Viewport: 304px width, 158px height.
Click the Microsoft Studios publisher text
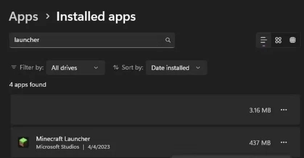tap(58, 147)
